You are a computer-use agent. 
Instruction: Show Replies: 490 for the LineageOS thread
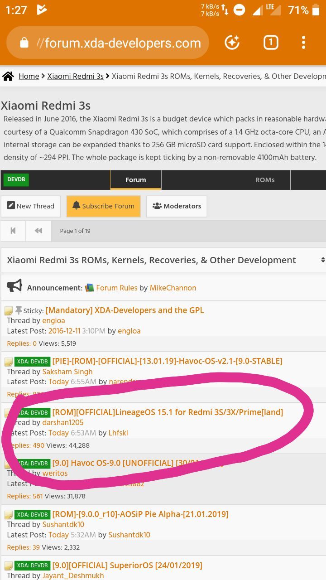click(26, 445)
